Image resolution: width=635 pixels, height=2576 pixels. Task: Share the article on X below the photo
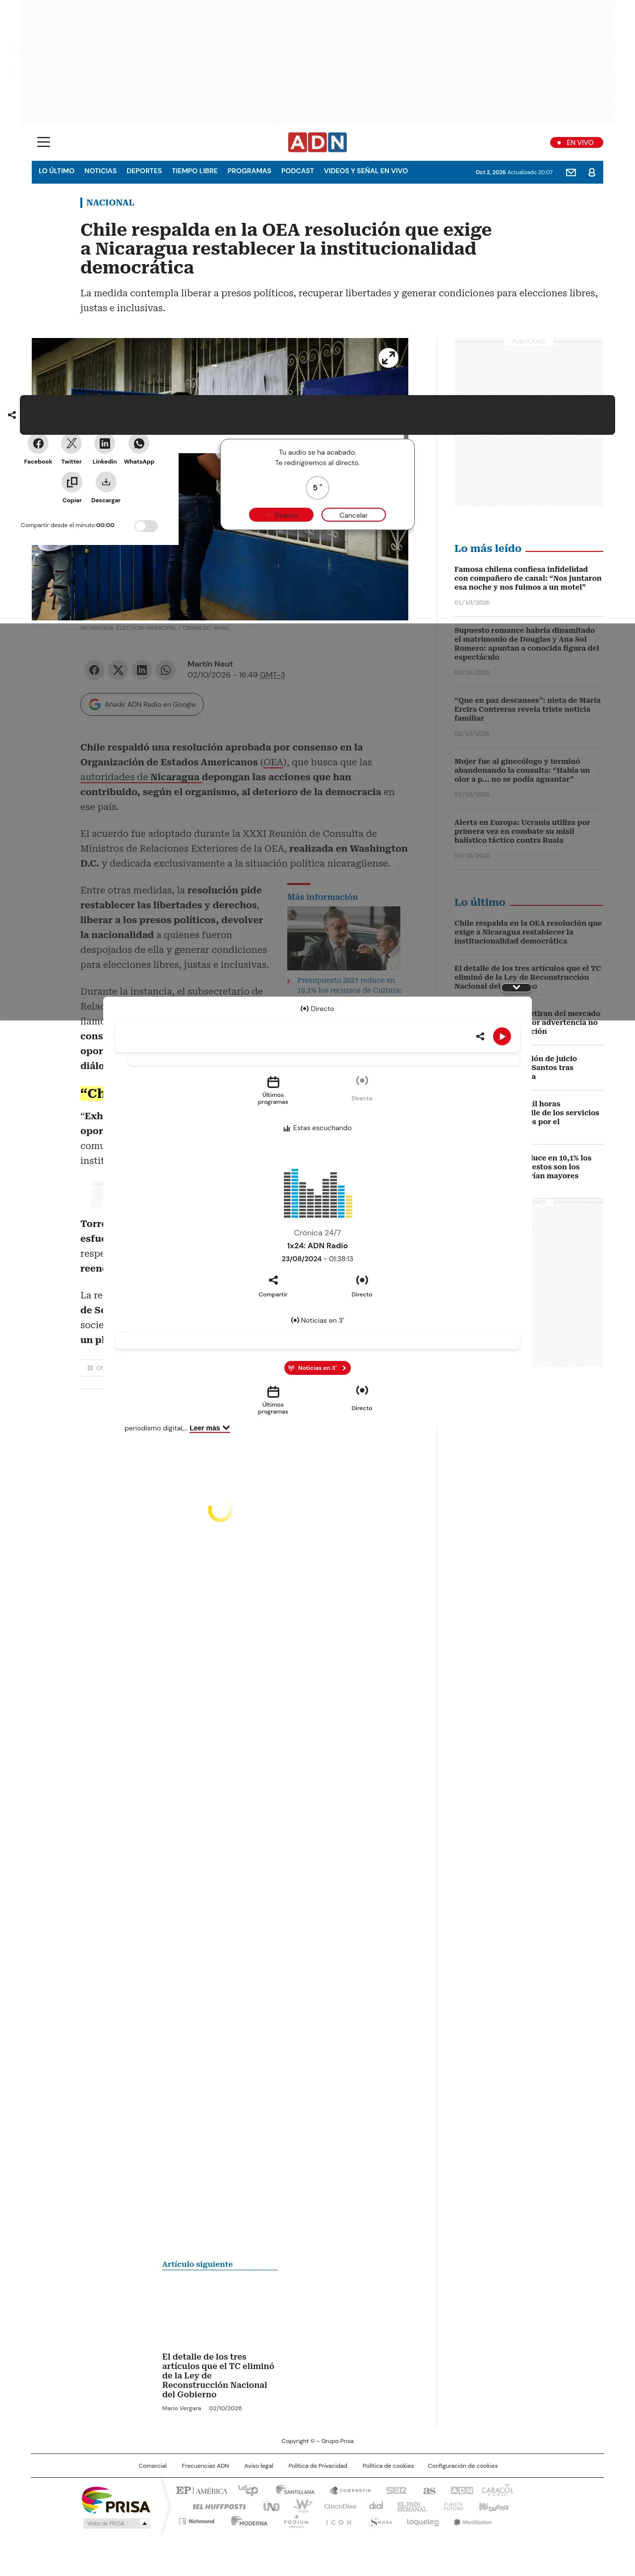pyautogui.click(x=118, y=670)
